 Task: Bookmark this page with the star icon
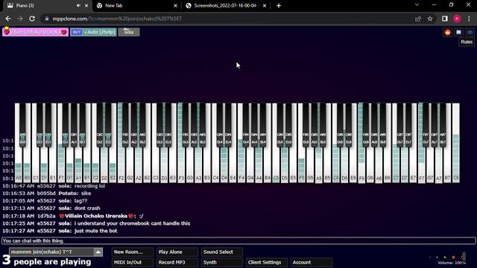click(430, 19)
